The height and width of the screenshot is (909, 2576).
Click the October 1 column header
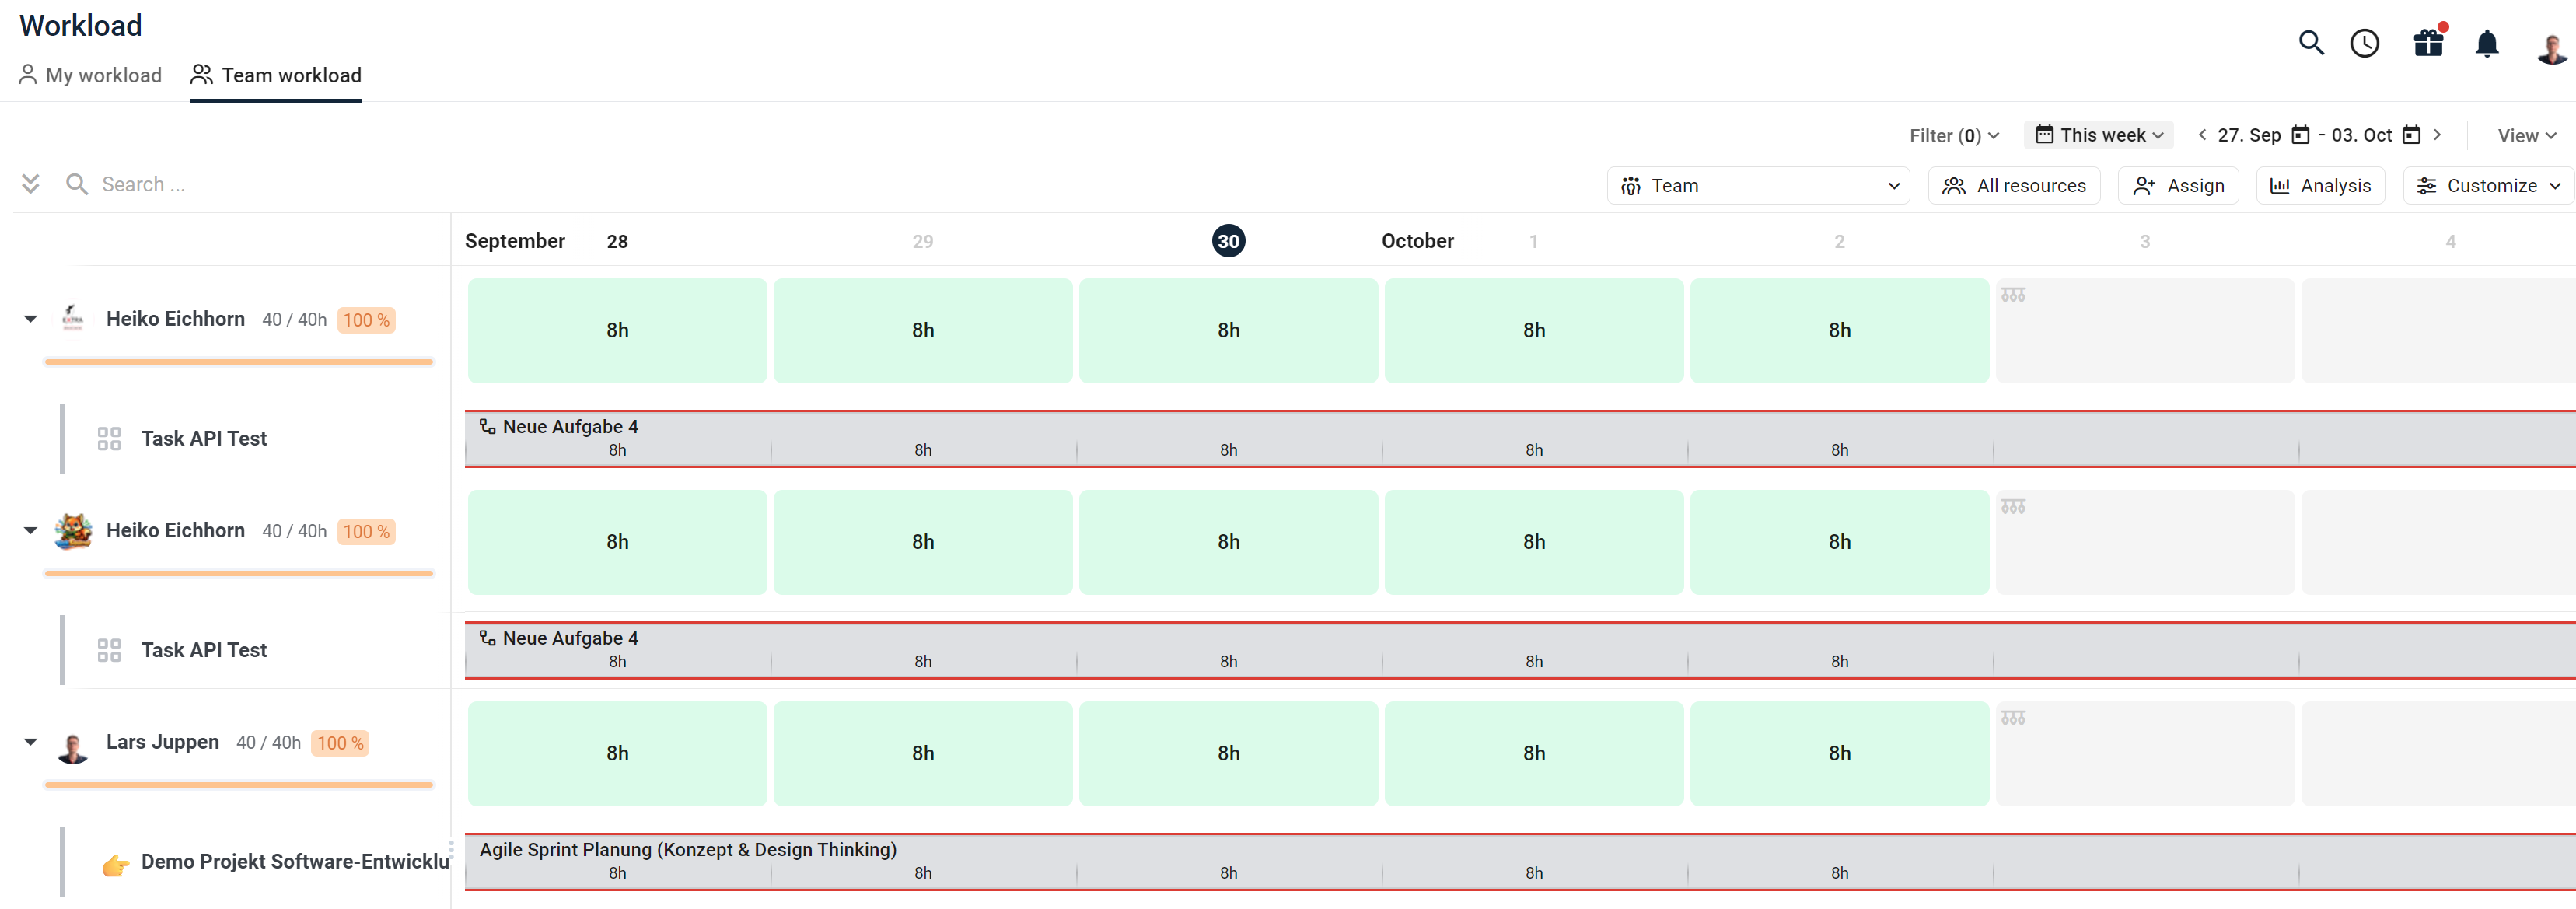click(x=1533, y=241)
